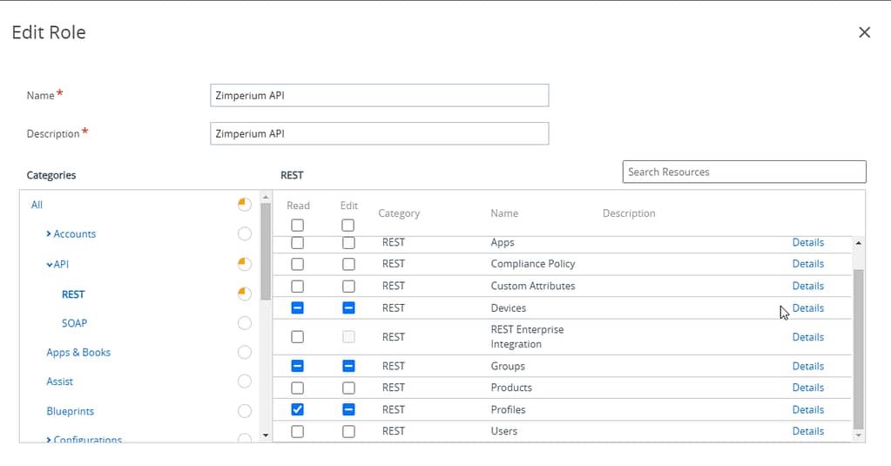The image size is (891, 466).
Task: Open Details for Profiles
Action: 808,409
